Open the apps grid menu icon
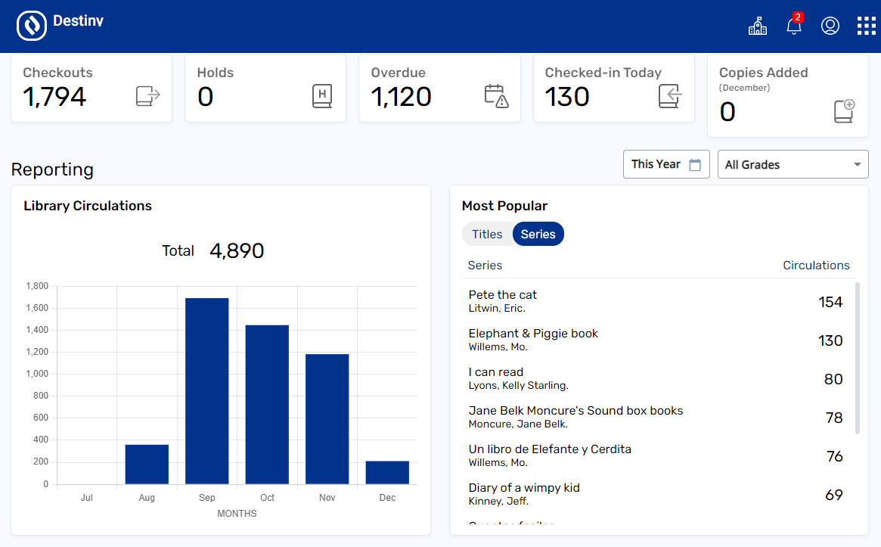 (x=866, y=25)
